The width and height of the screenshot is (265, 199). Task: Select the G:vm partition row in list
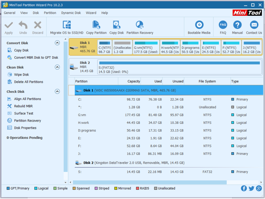[169, 115]
